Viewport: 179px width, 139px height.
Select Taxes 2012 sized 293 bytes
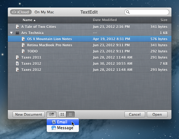(31, 70)
